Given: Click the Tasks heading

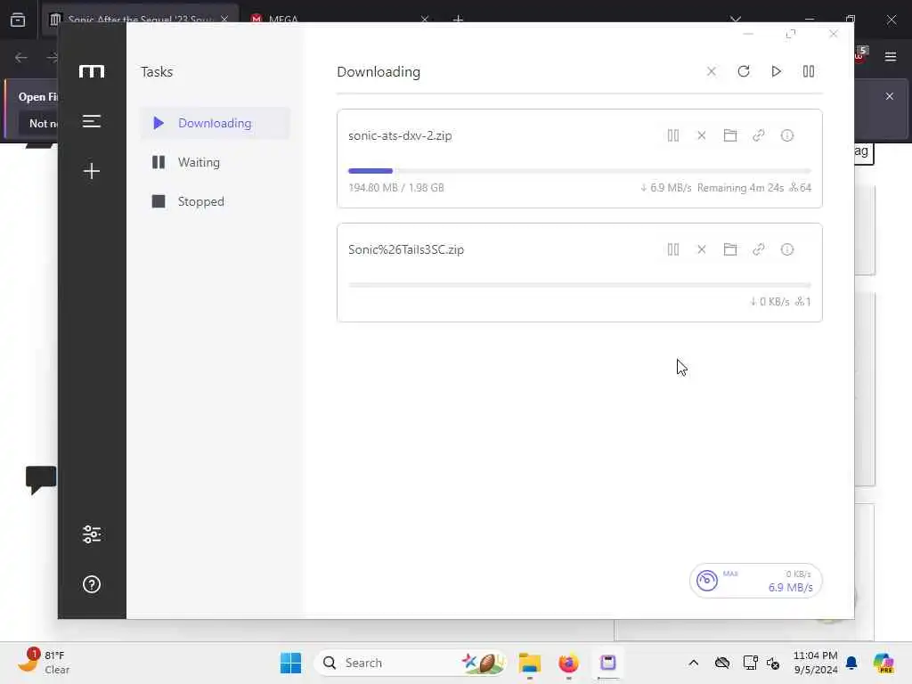Looking at the screenshot, I should (x=157, y=71).
